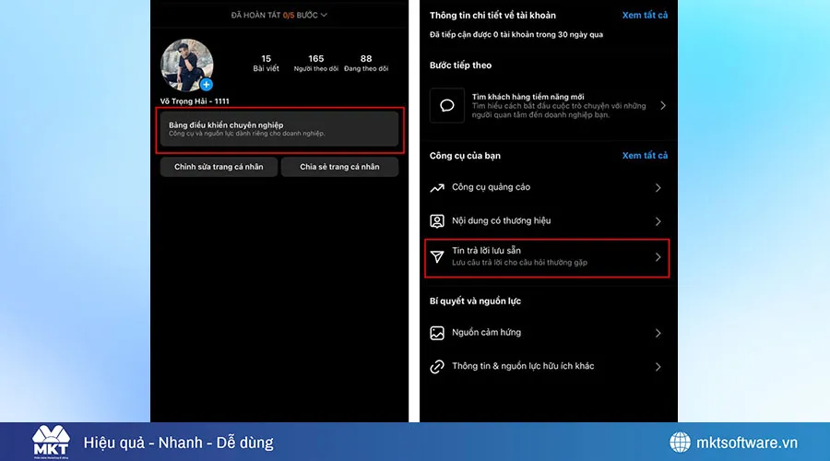Image resolution: width=830 pixels, height=461 pixels.
Task: Click the Bước tiếp theo heading
Action: [460, 65]
